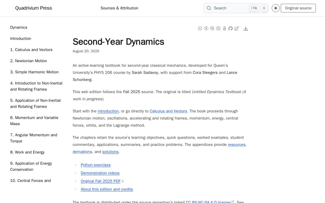Click the K key hint in search
The height and width of the screenshot is (203, 325).
264,8
